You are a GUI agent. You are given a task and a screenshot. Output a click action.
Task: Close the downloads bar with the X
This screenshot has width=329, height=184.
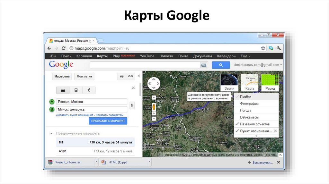pos(279,162)
